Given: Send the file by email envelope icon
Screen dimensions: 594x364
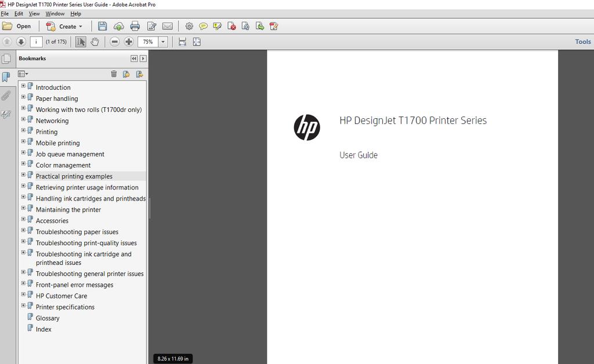Looking at the screenshot, I should 168,26.
